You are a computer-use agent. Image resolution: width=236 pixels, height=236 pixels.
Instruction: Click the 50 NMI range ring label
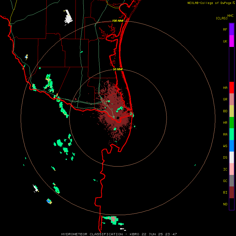coord(118,69)
